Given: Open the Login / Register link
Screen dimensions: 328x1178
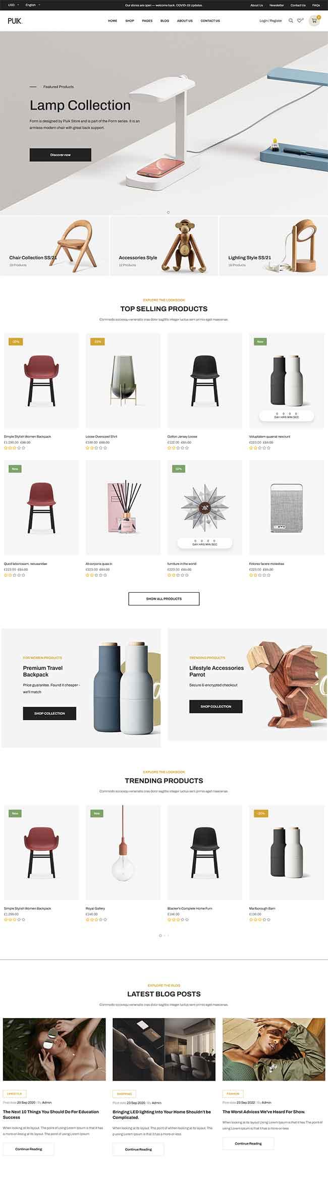Looking at the screenshot, I should (270, 21).
